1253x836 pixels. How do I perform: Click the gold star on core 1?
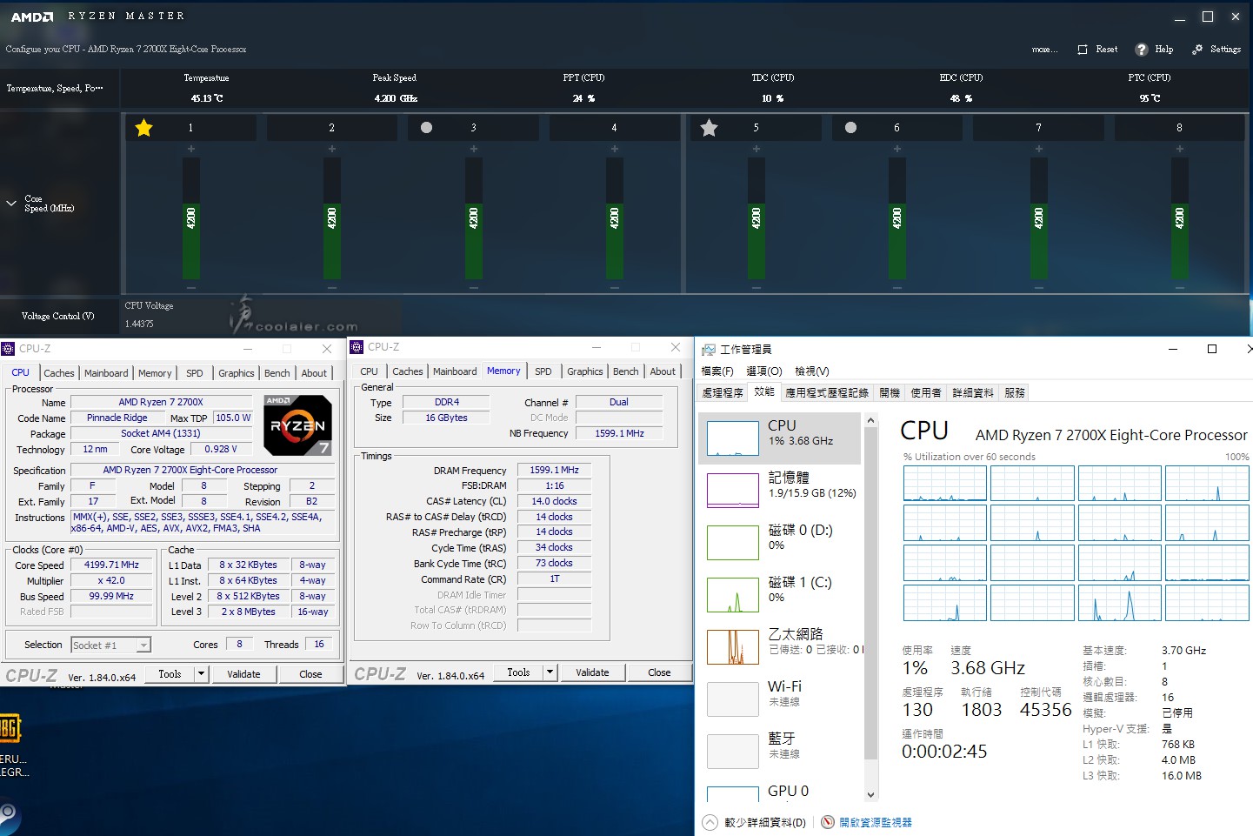144,128
